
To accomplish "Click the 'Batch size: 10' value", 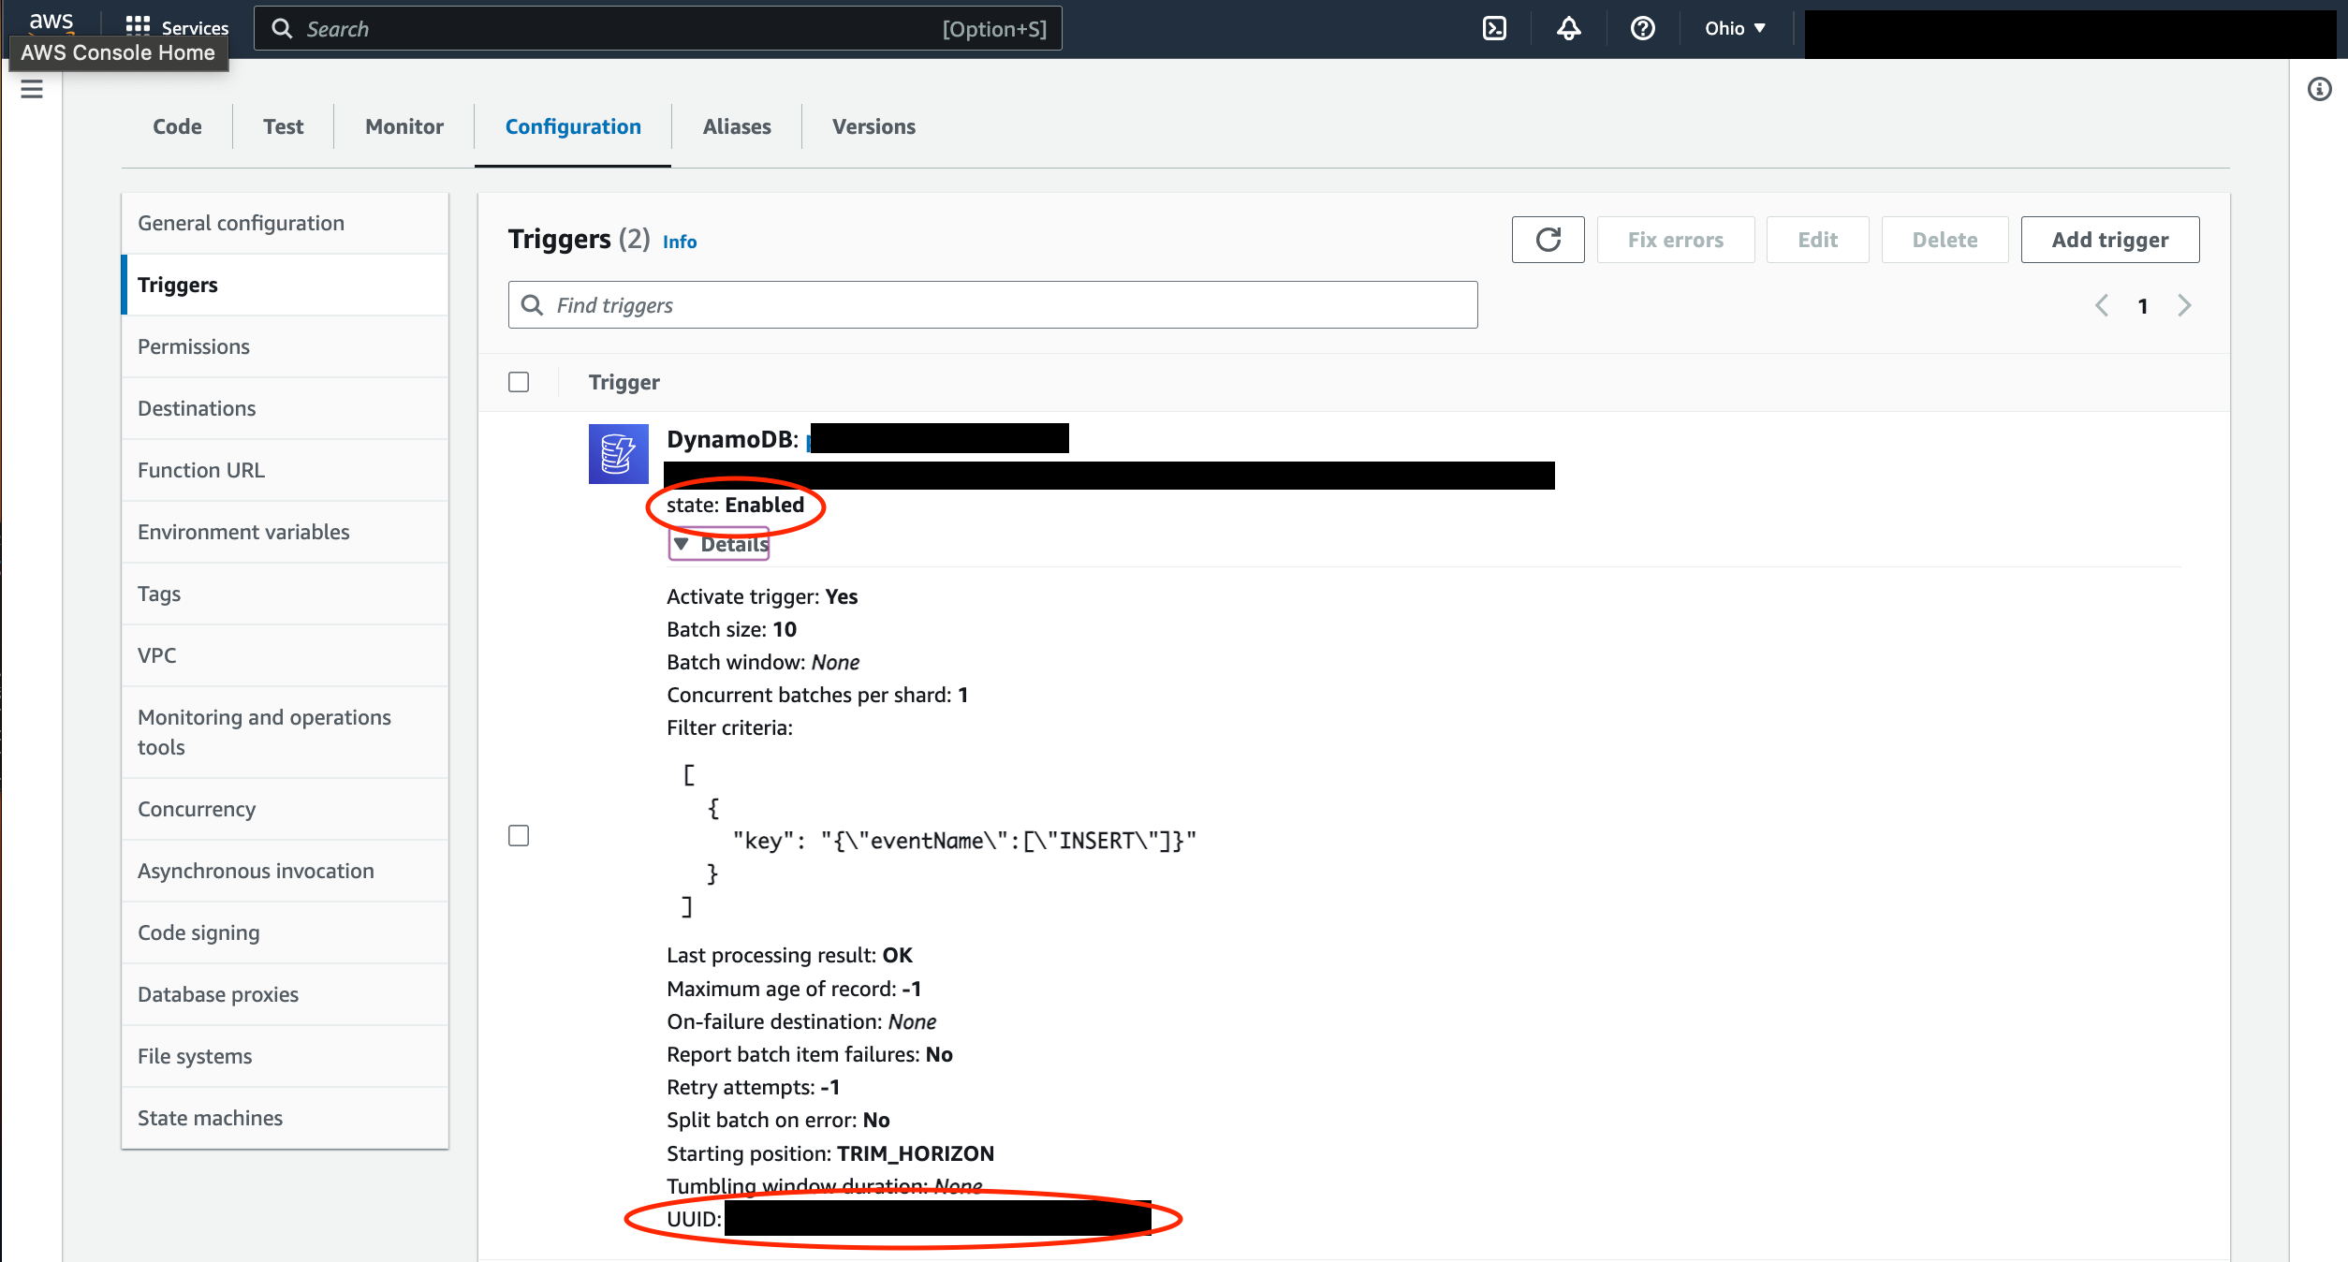I will (x=731, y=629).
